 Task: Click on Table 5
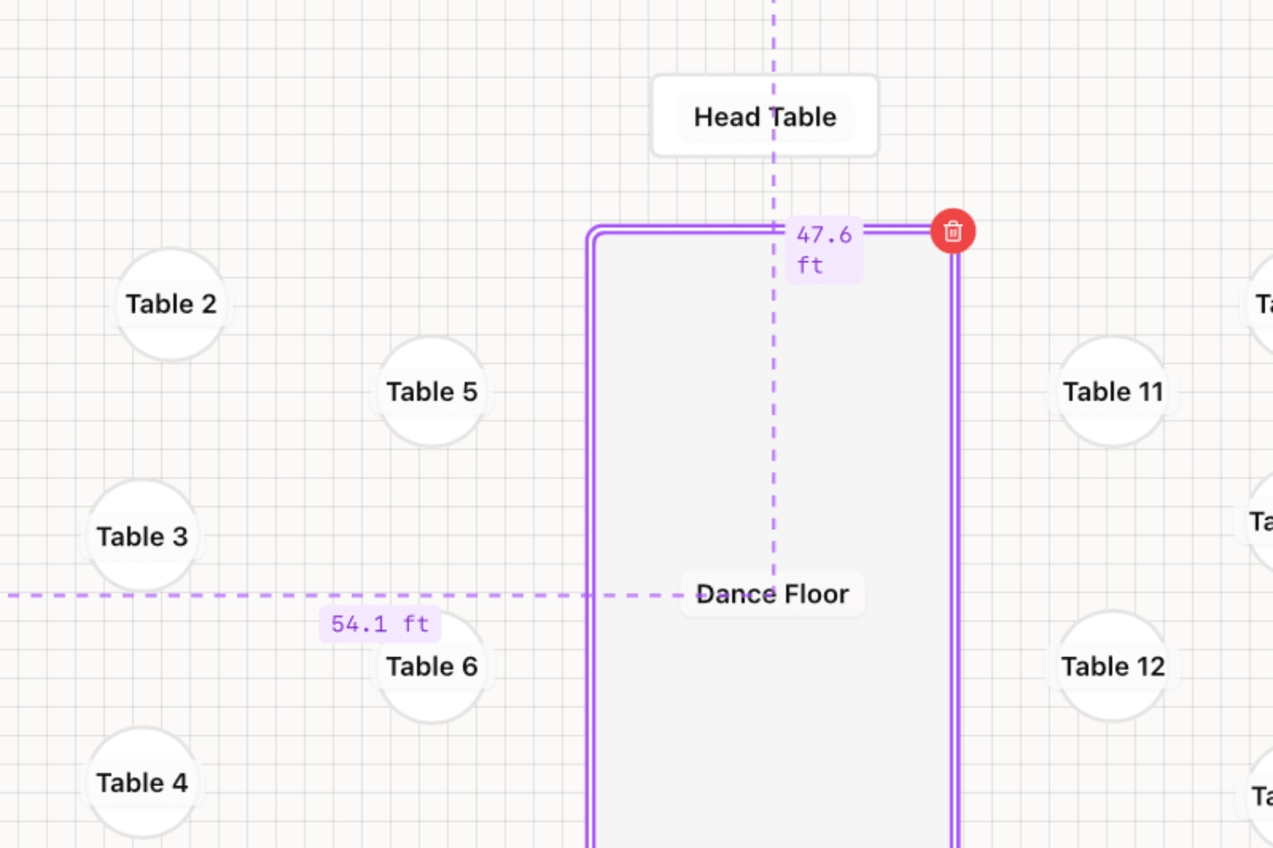pos(432,392)
